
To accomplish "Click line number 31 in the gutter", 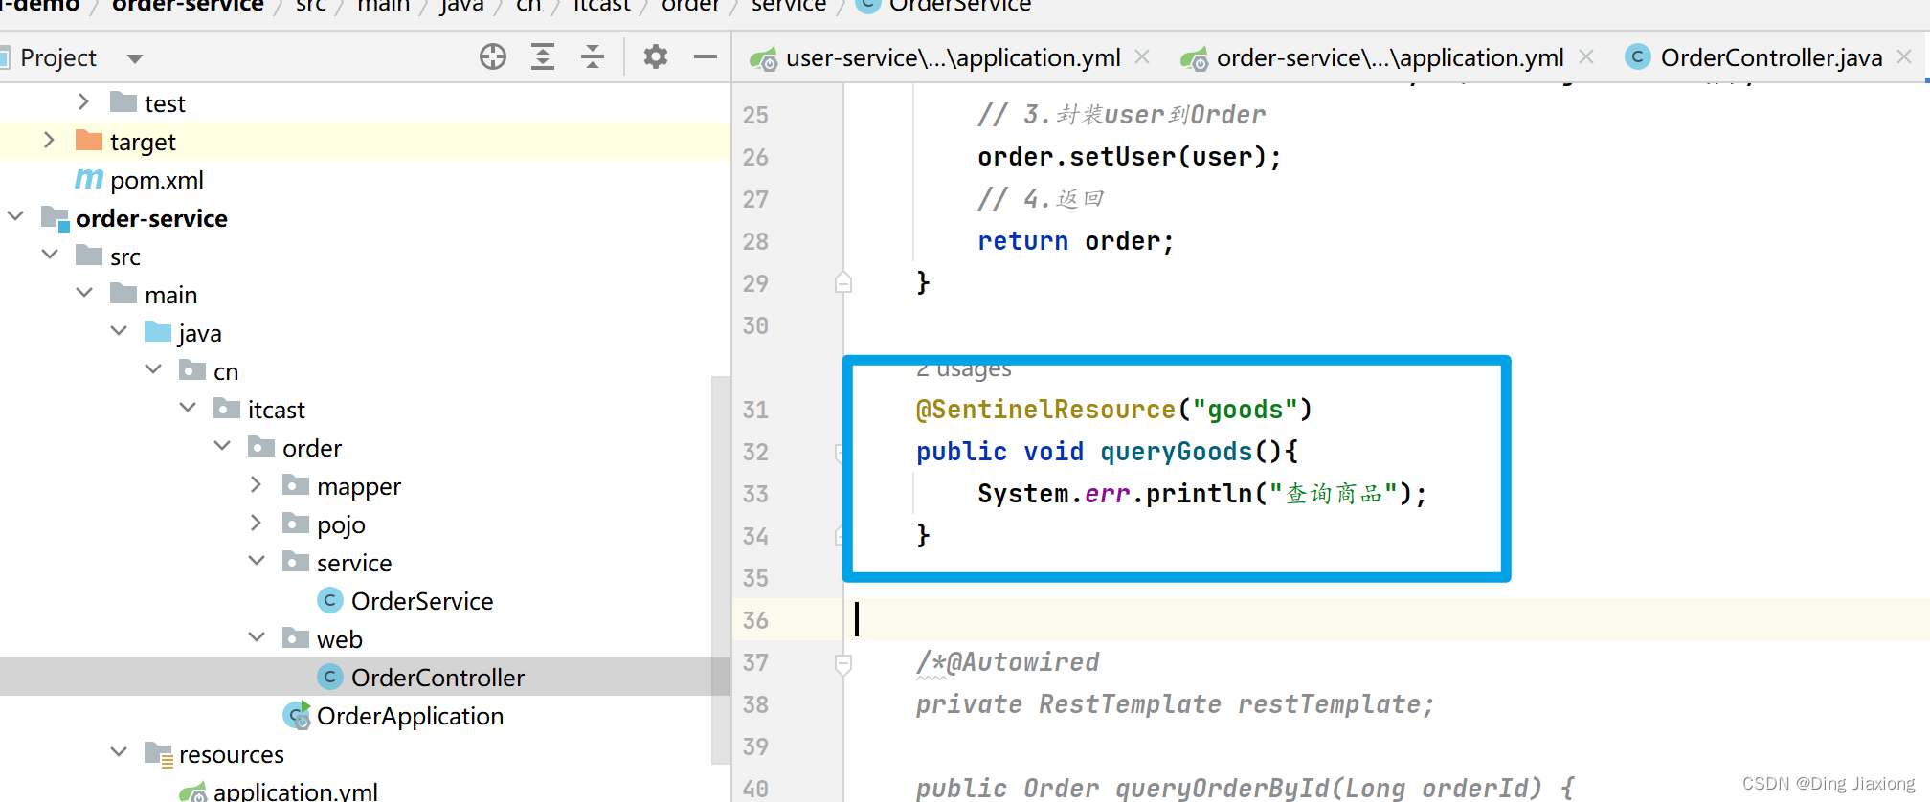I will [755, 410].
